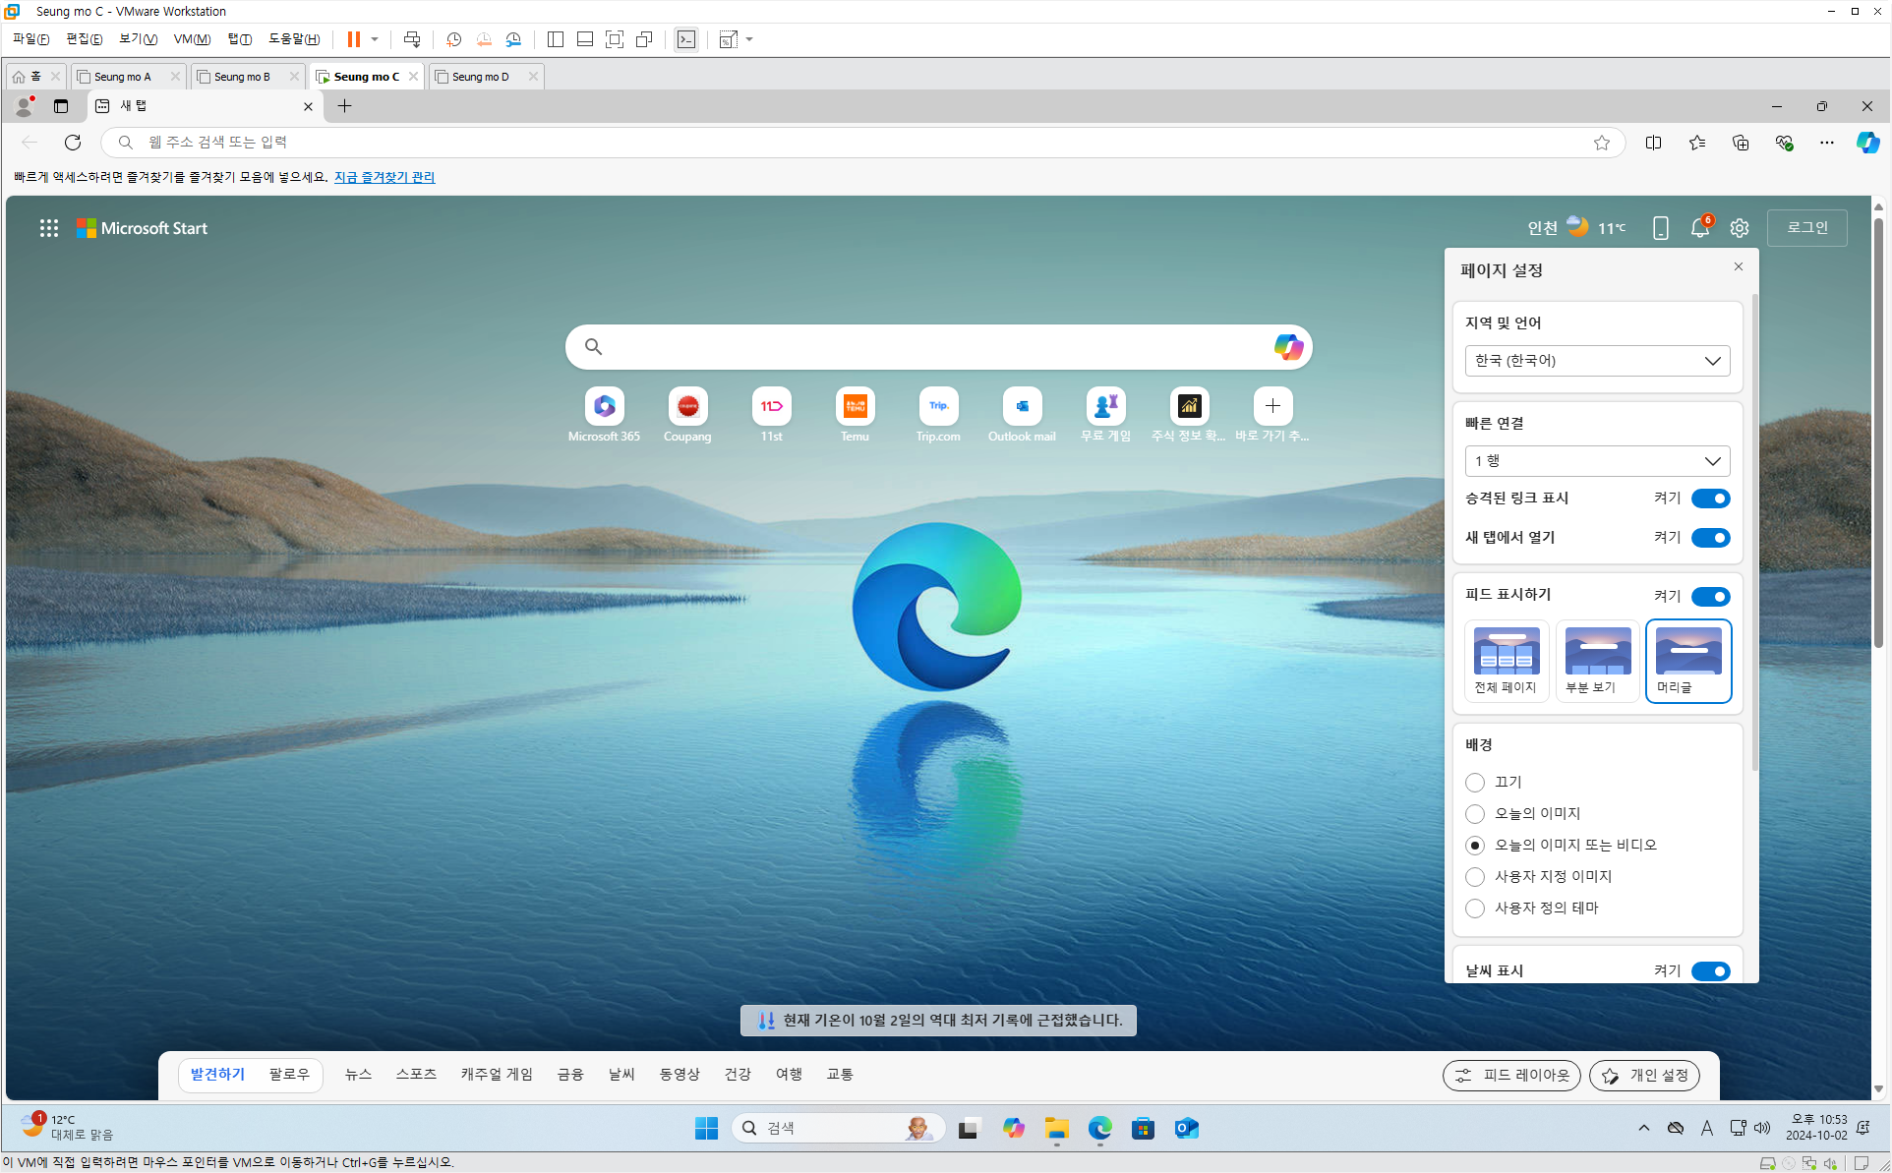Switch to the Seung mo D tab
The width and height of the screenshot is (1892, 1173).
pos(486,77)
